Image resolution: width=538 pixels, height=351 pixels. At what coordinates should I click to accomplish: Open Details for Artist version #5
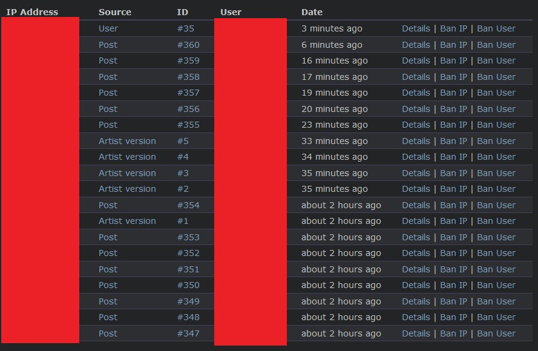[416, 141]
